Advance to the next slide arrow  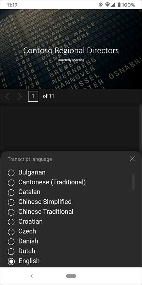coord(20,96)
